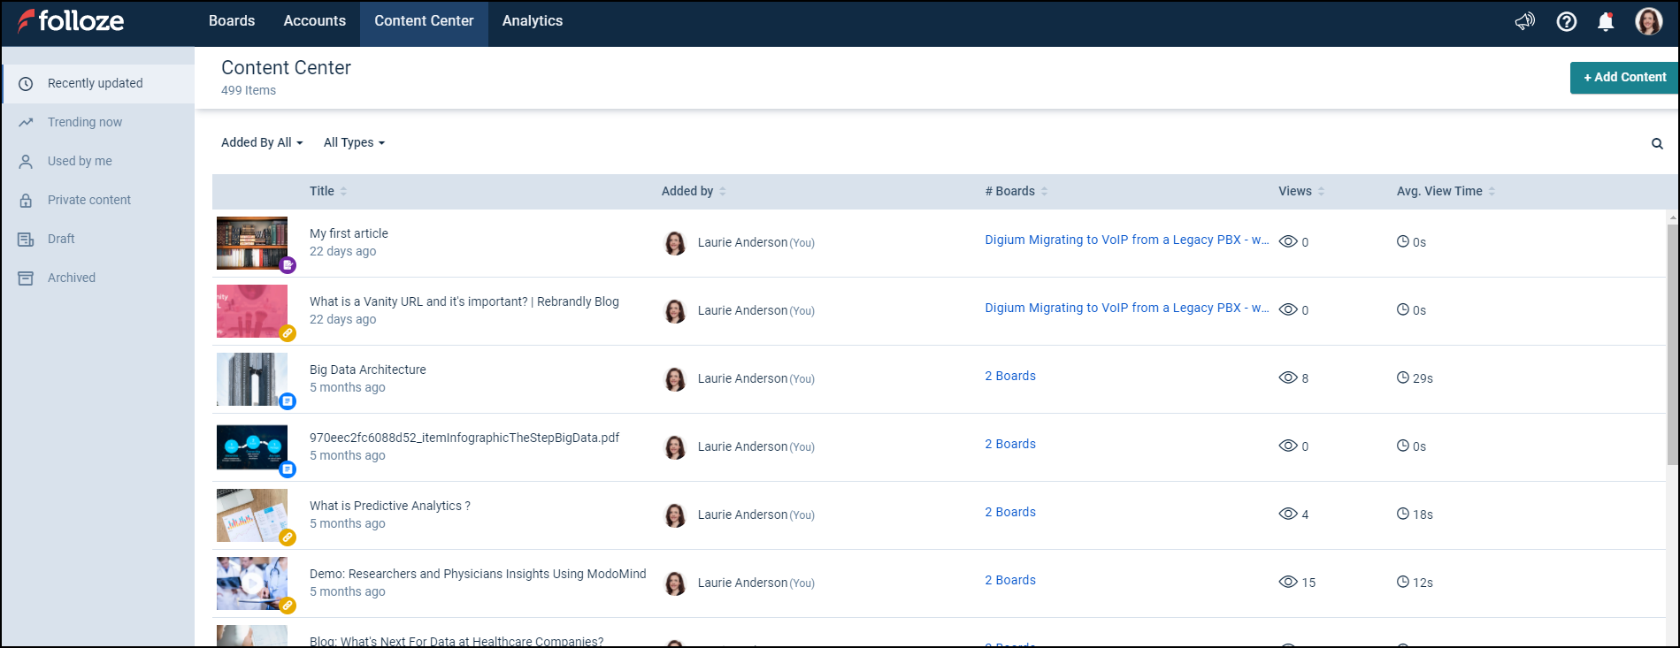This screenshot has height=648, width=1680.
Task: Open the Archived content section
Action: (71, 278)
